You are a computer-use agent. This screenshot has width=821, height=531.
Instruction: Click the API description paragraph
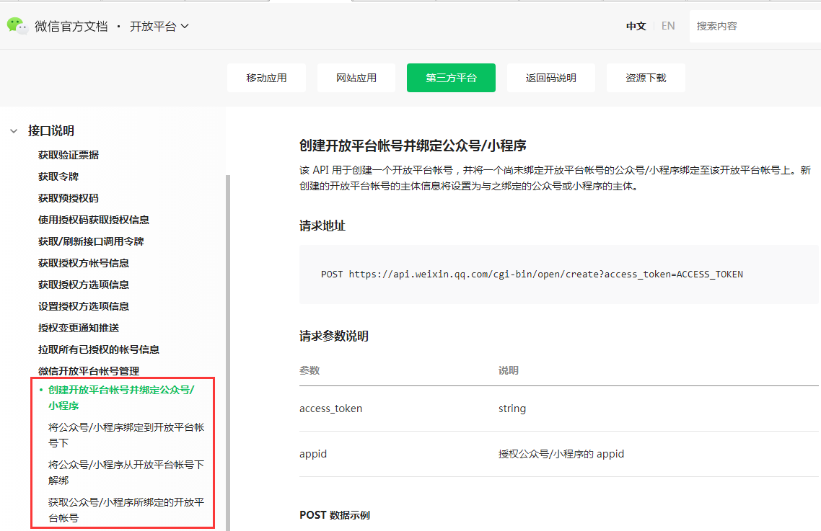point(555,178)
